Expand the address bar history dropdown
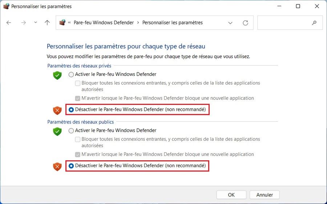327x204 pixels. pos(230,23)
